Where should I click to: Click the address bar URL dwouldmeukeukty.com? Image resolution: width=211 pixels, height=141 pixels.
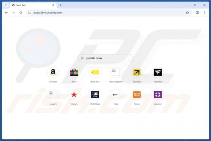48,13
